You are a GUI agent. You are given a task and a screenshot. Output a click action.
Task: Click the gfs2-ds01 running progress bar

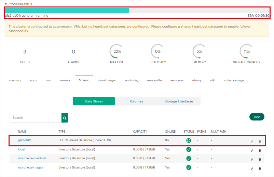(137, 11)
